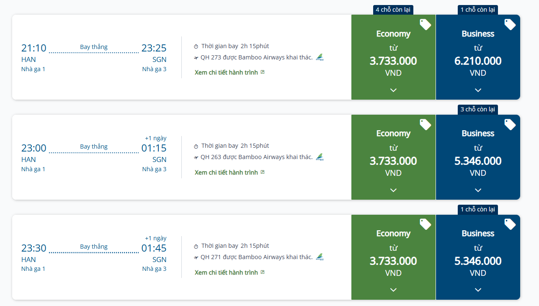Click price tag icon on QH 271 Economy
Image resolution: width=539 pixels, height=306 pixels.
(425, 224)
